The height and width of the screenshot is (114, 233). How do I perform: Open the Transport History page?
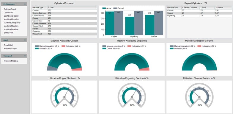[11, 61]
